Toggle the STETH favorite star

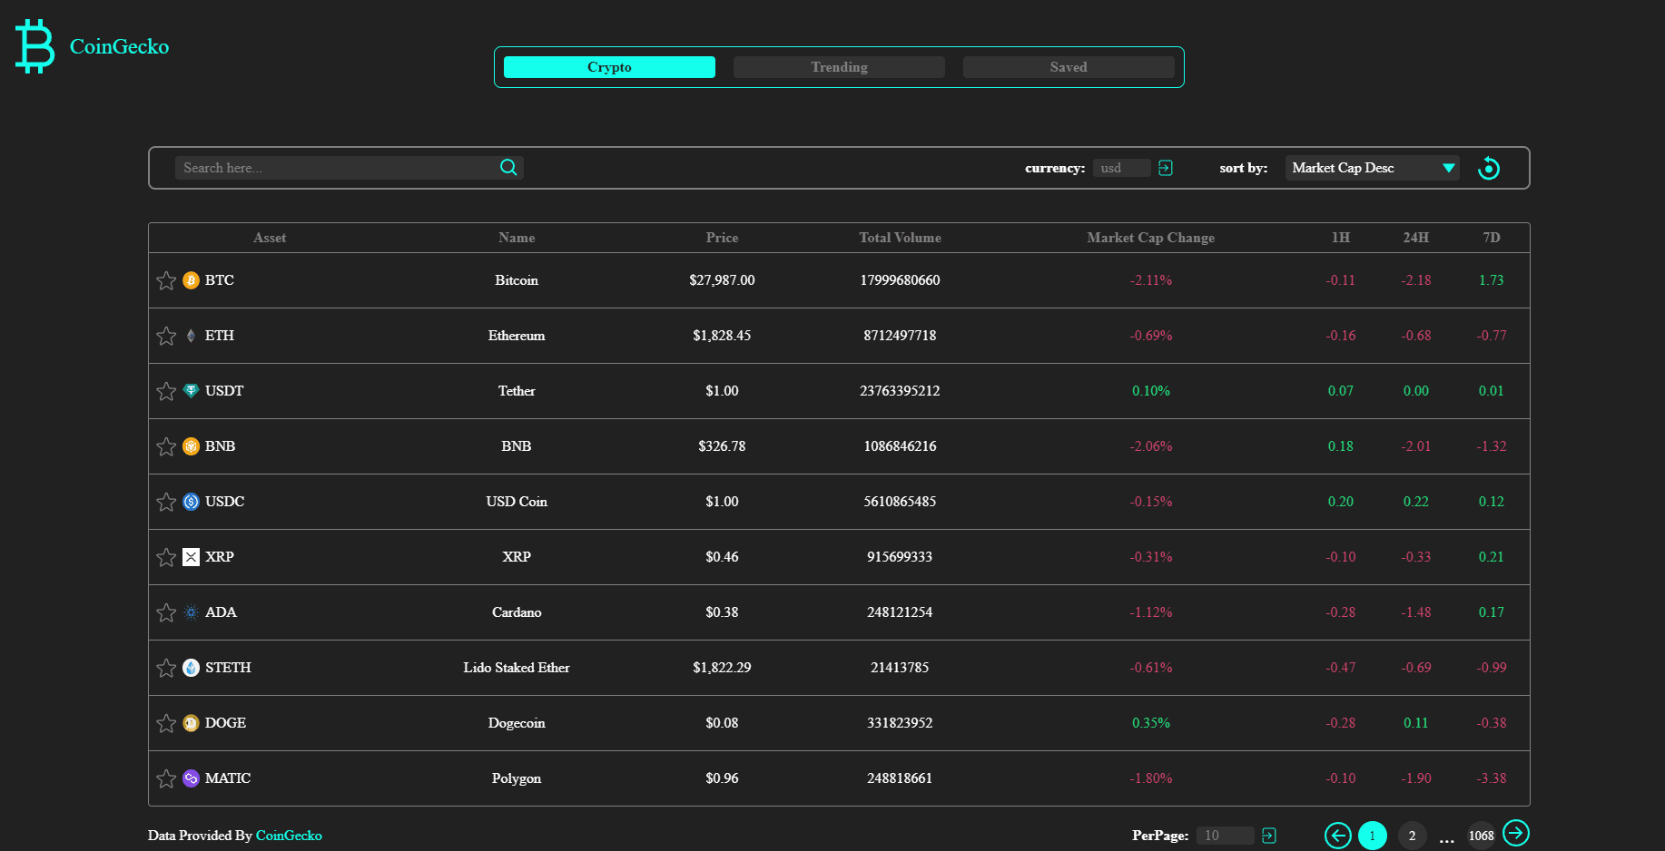click(x=166, y=668)
